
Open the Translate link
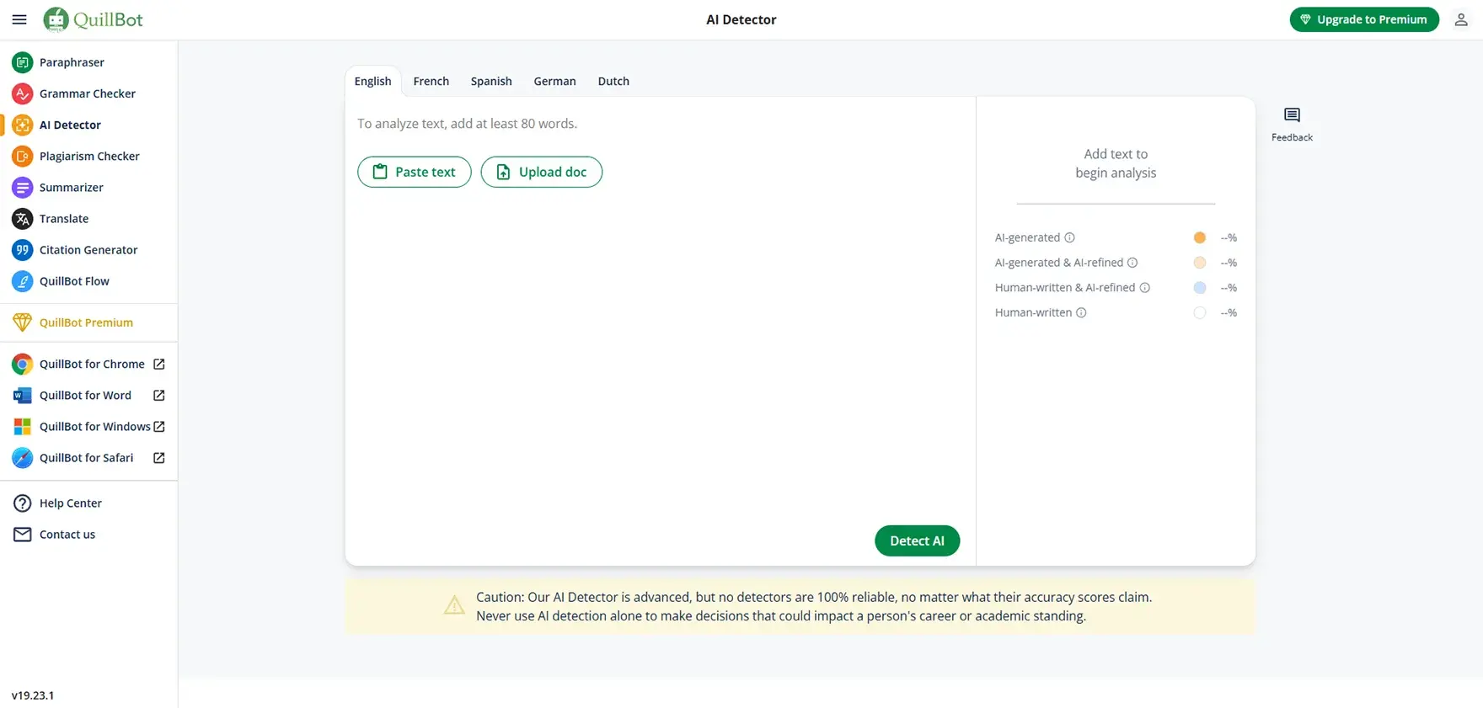point(64,219)
